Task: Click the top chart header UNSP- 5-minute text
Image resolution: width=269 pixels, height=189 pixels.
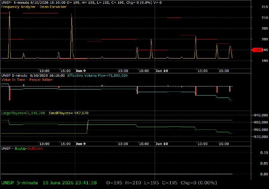Action: 15,3
